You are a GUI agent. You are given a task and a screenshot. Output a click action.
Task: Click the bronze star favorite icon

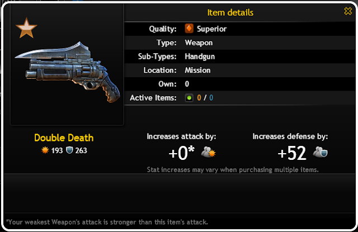click(26, 28)
